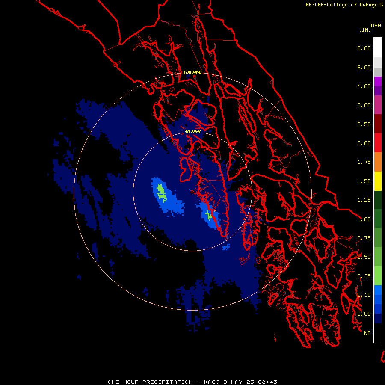Click the '8.00' legend value

364,48
